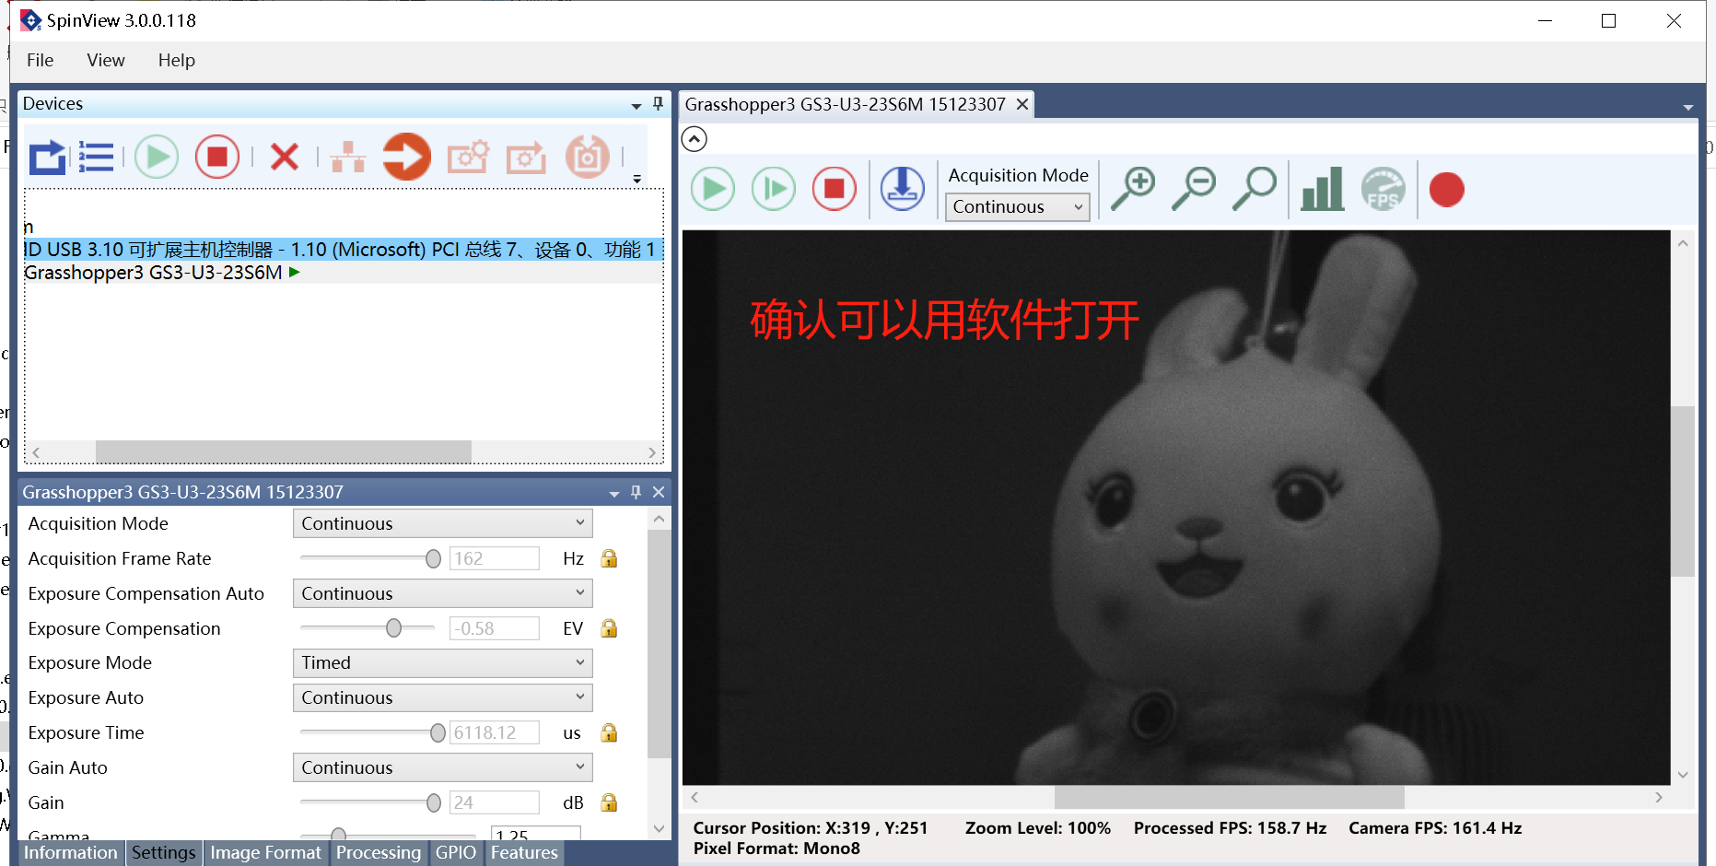Click the green play button in camera view

click(713, 190)
